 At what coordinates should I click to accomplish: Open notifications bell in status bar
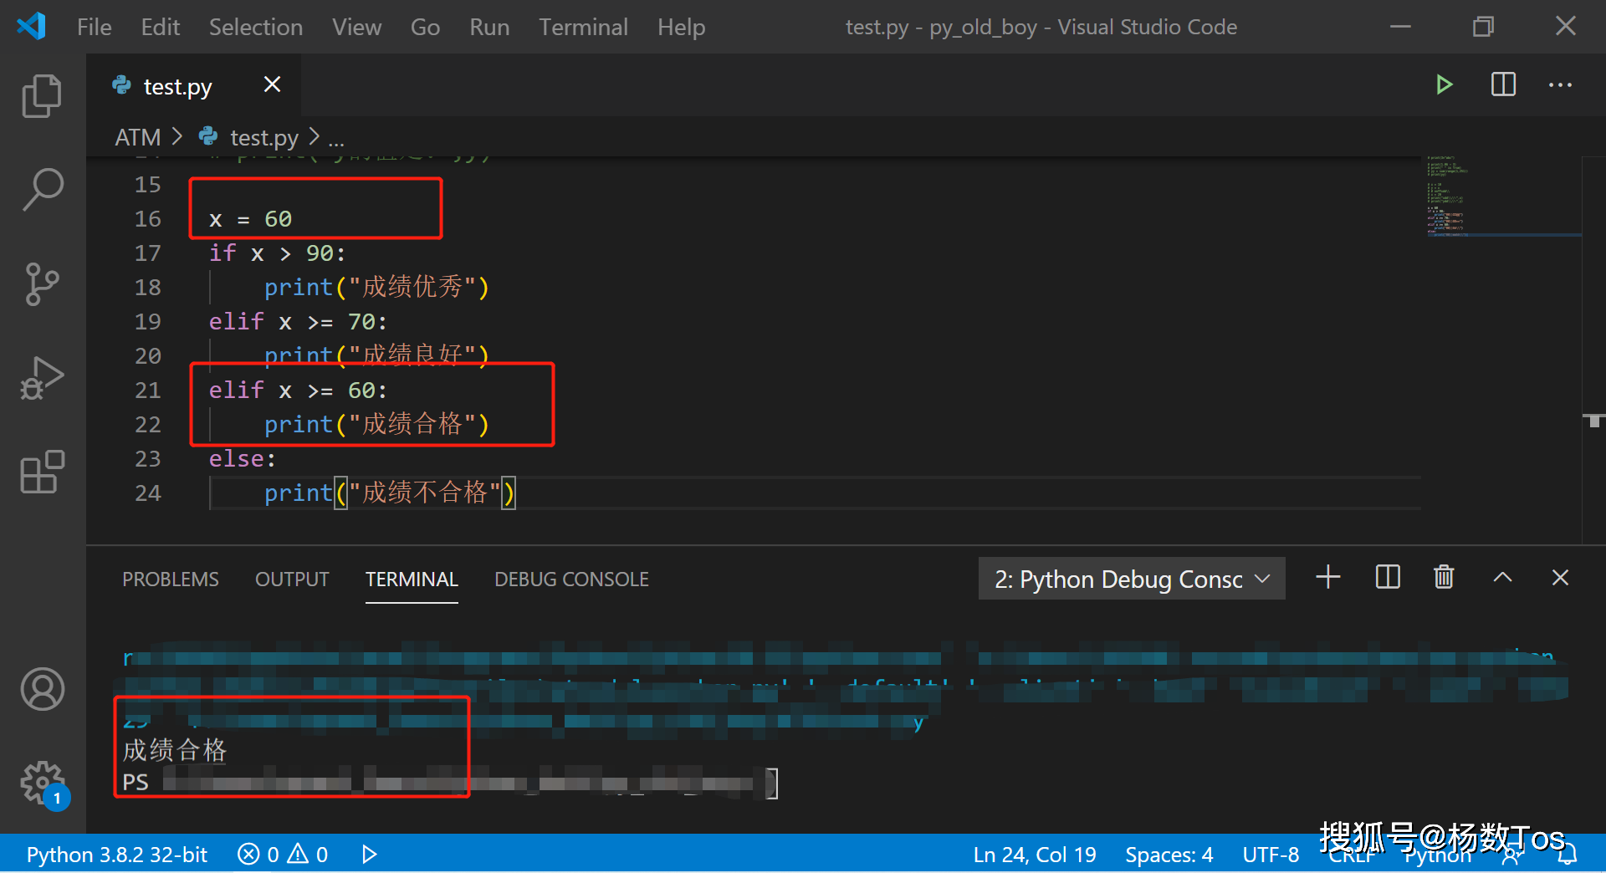(1567, 855)
